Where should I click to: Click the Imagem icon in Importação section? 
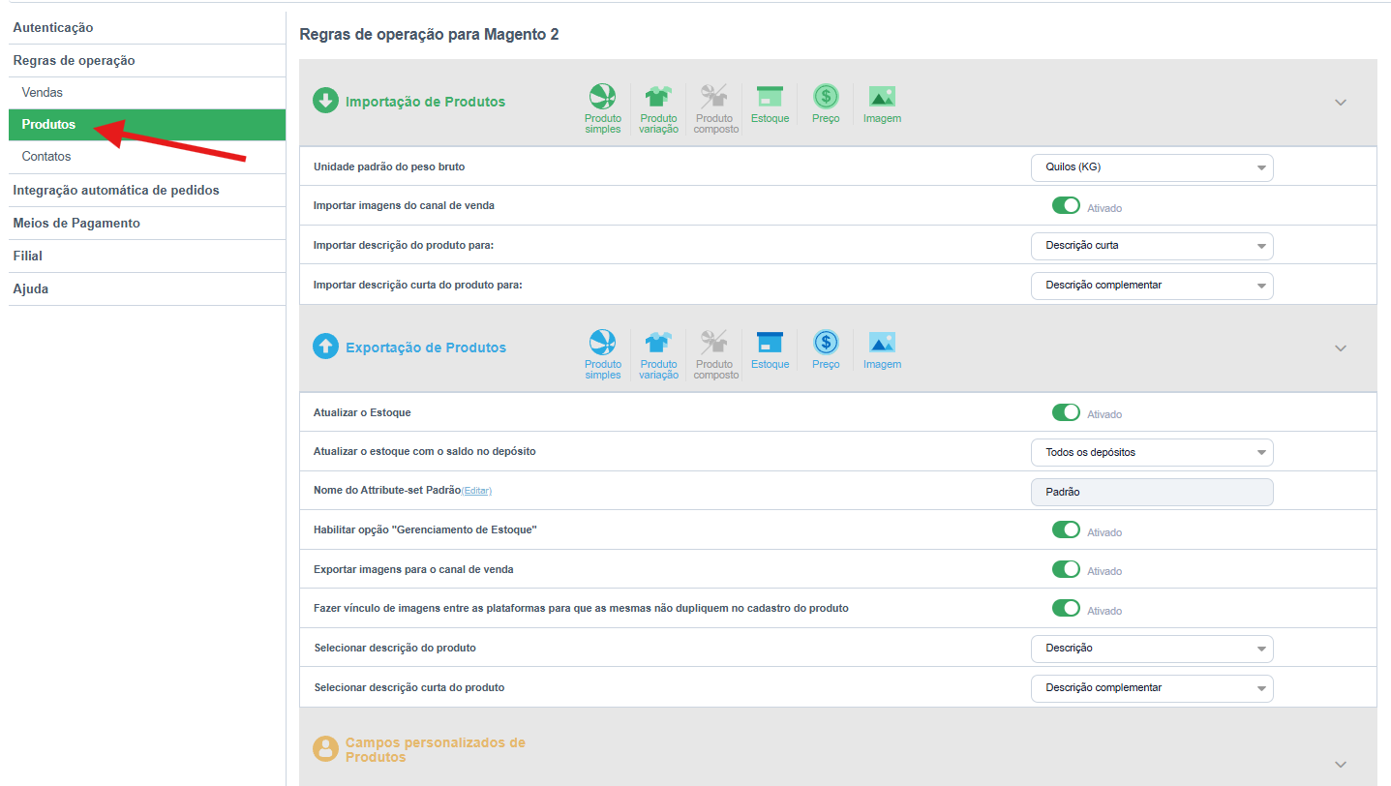(882, 97)
